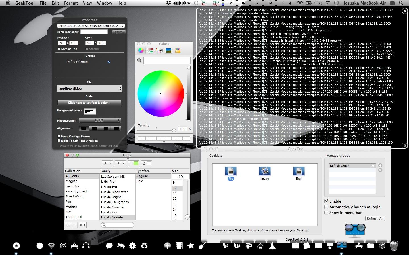Open the color wheel tab in Colors

(141, 50)
